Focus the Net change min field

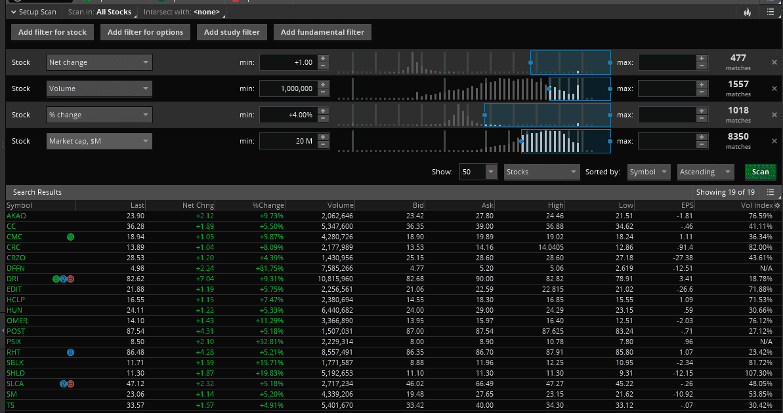(288, 62)
